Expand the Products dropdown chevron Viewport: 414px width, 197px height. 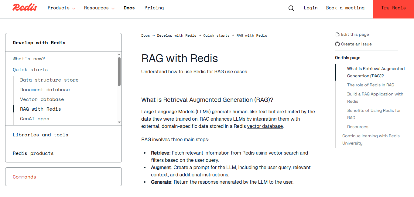tap(74, 8)
